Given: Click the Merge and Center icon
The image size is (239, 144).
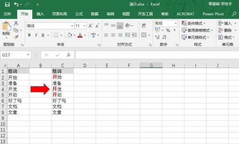Looking at the screenshot, I should click(144, 35).
